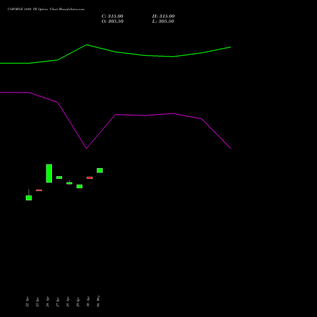Select the last green candle above 04 May
317x317 pixels.
point(100,171)
